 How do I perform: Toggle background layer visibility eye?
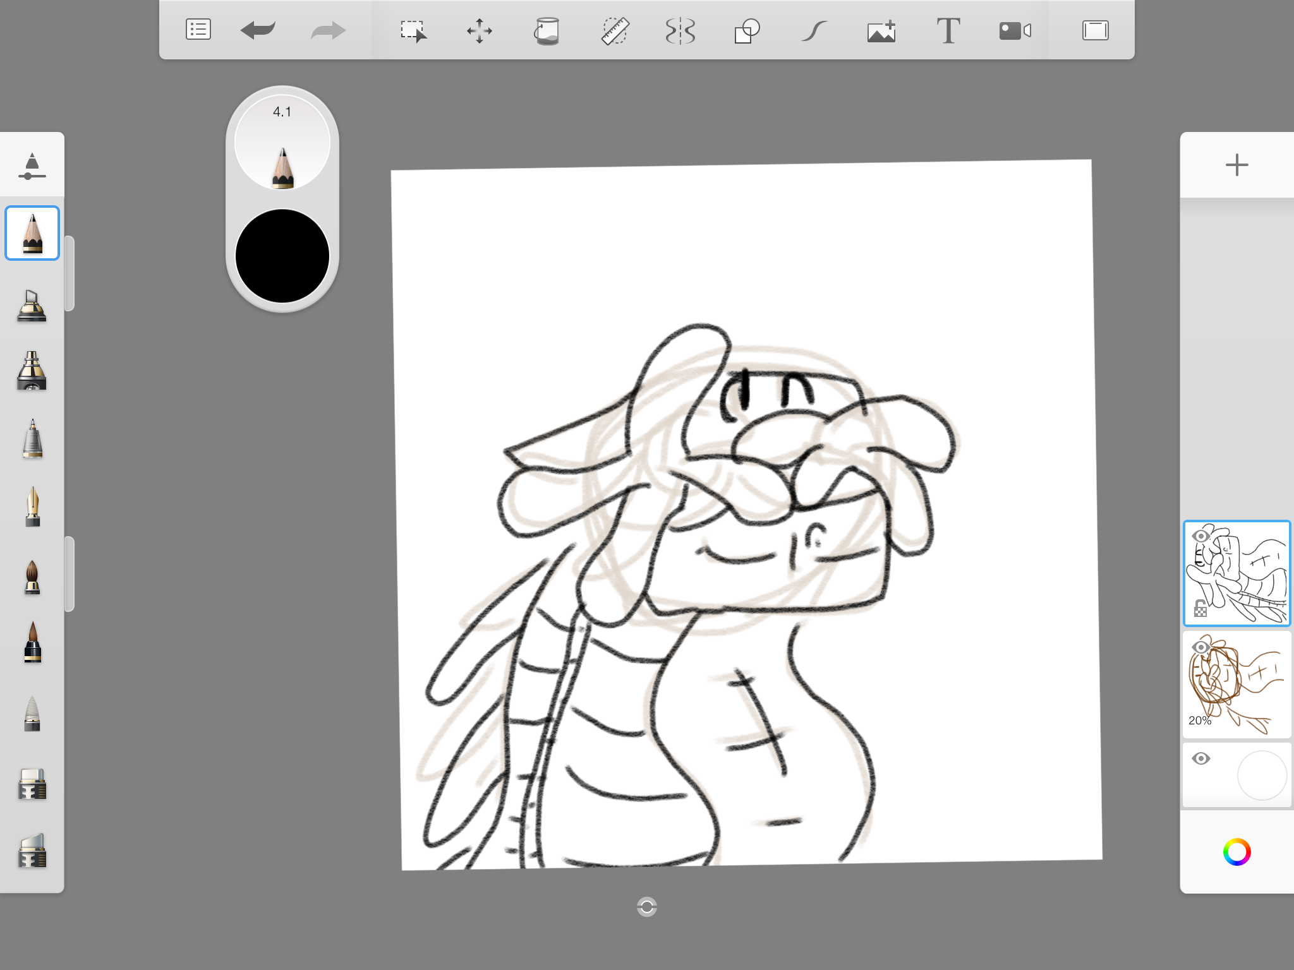(x=1200, y=758)
